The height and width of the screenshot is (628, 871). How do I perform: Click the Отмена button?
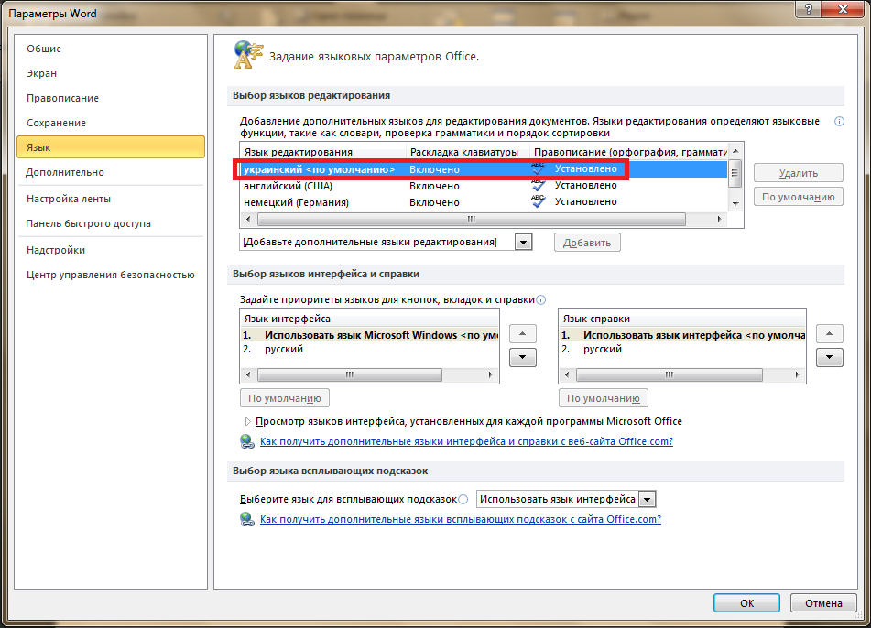point(823,603)
